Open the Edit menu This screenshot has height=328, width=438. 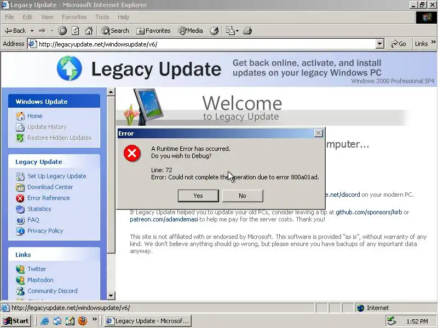[27, 17]
